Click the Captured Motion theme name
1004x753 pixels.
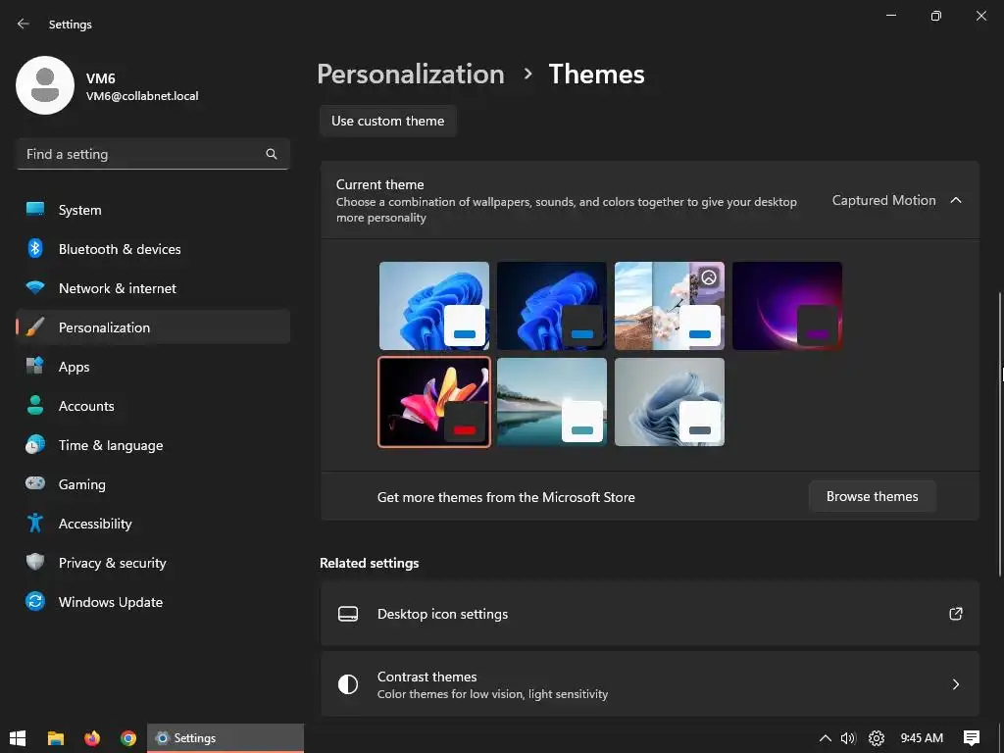883,200
